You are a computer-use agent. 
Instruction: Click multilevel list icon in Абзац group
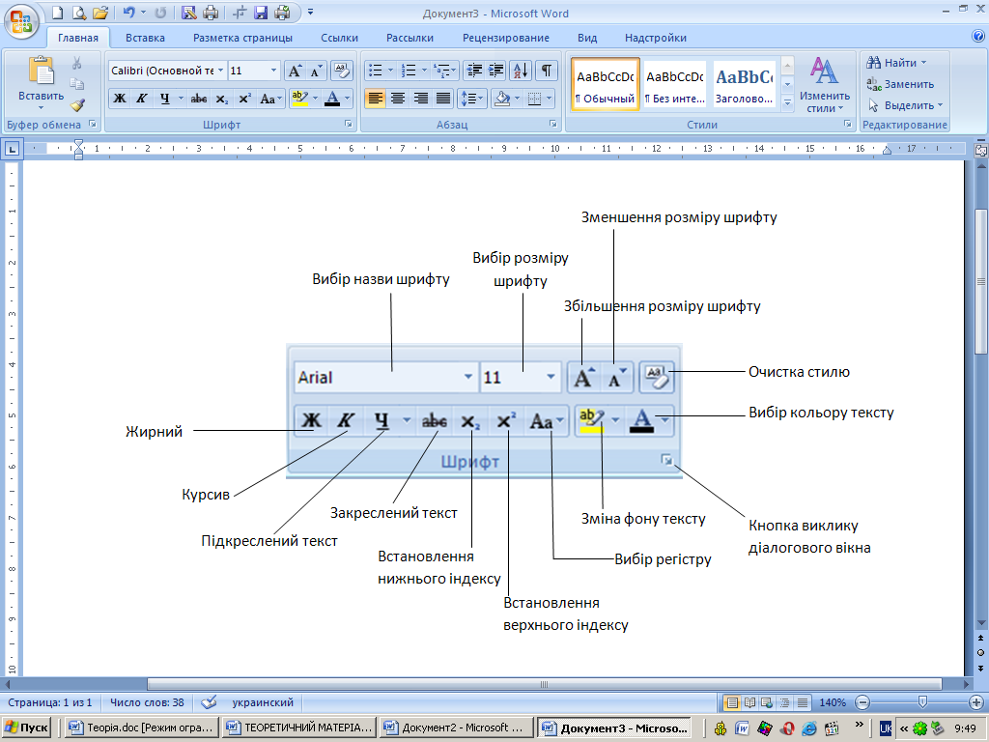pos(442,71)
